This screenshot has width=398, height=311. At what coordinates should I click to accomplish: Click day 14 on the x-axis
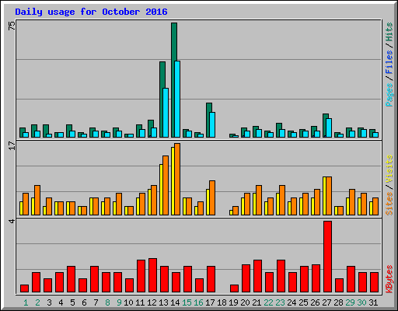(175, 302)
